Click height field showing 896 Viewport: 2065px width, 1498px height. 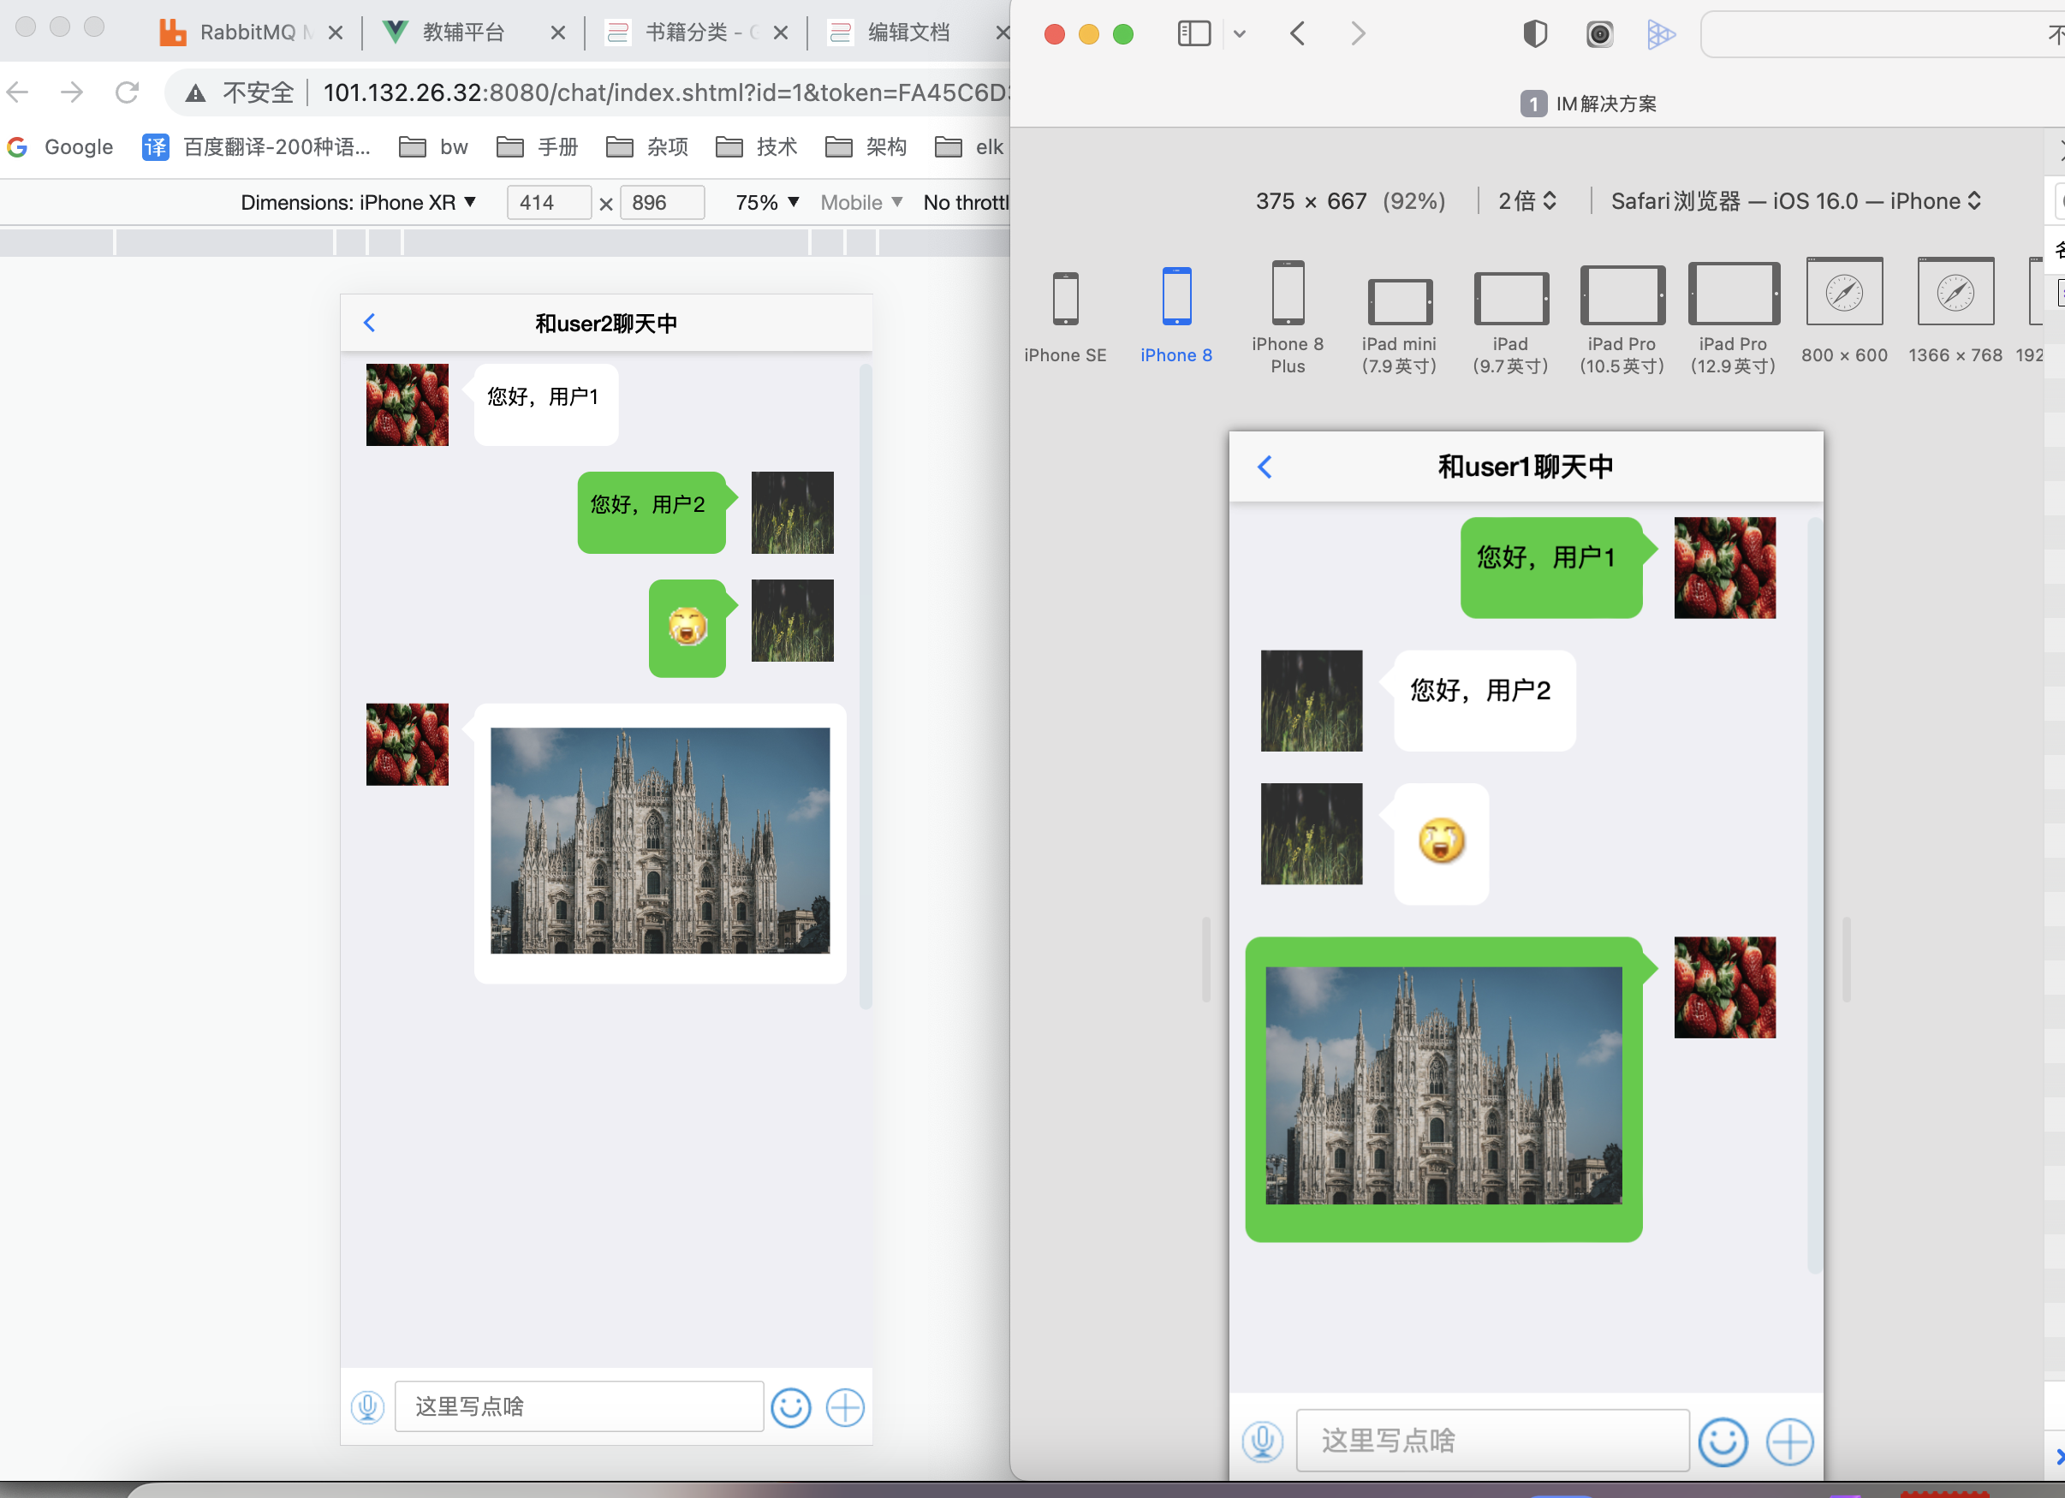click(662, 202)
